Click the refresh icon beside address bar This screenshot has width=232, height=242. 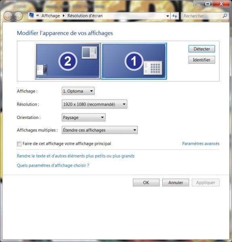175,16
